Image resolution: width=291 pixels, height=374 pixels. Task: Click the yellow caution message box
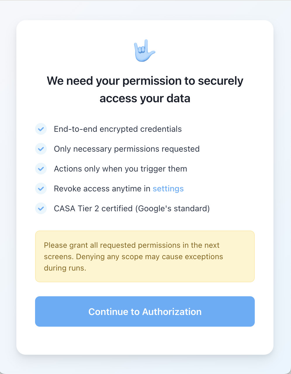[x=145, y=256]
